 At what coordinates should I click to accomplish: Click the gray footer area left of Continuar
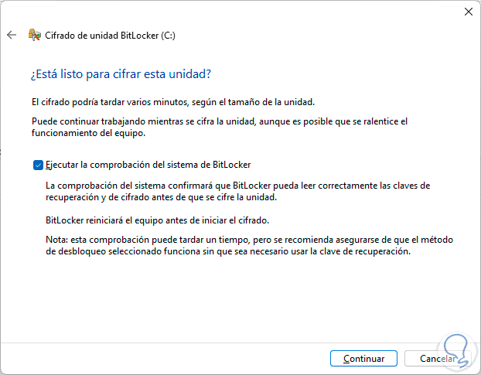click(155, 358)
